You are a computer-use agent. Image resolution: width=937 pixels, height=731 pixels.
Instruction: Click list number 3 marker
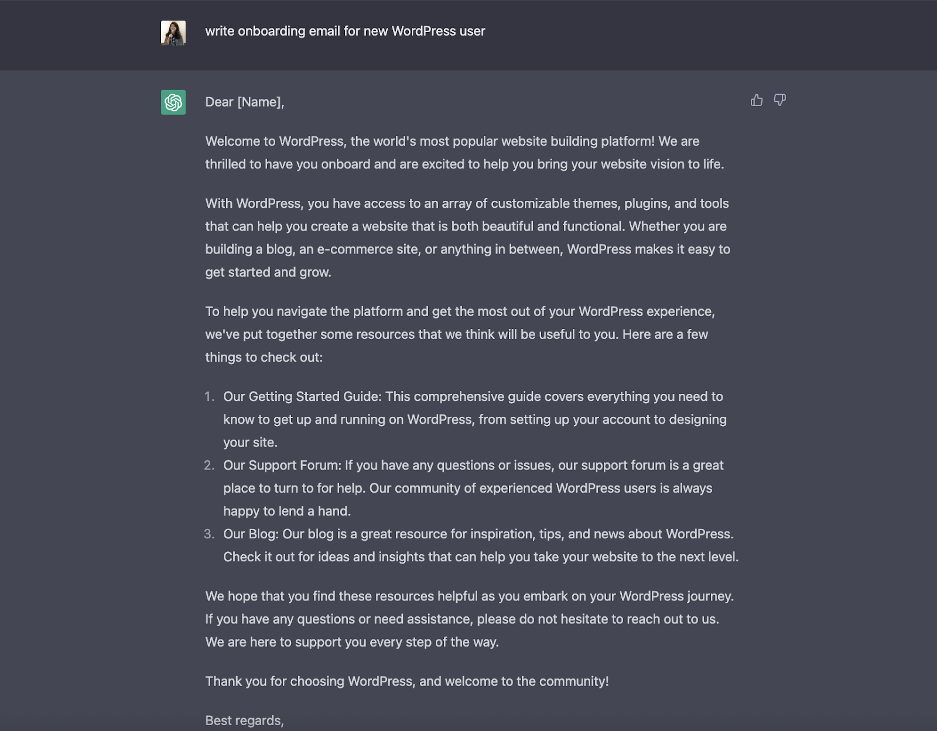point(209,534)
